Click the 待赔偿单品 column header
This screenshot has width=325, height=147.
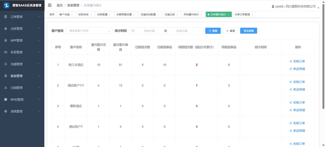[x=229, y=47]
